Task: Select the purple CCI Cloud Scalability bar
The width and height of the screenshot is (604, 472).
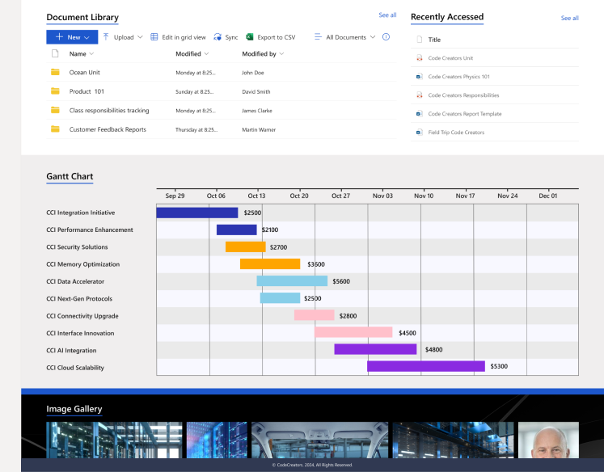Action: coord(426,367)
